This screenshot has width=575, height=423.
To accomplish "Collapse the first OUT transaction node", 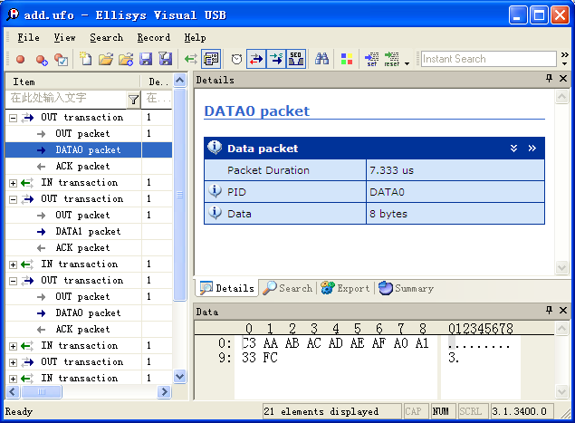I will (x=13, y=118).
